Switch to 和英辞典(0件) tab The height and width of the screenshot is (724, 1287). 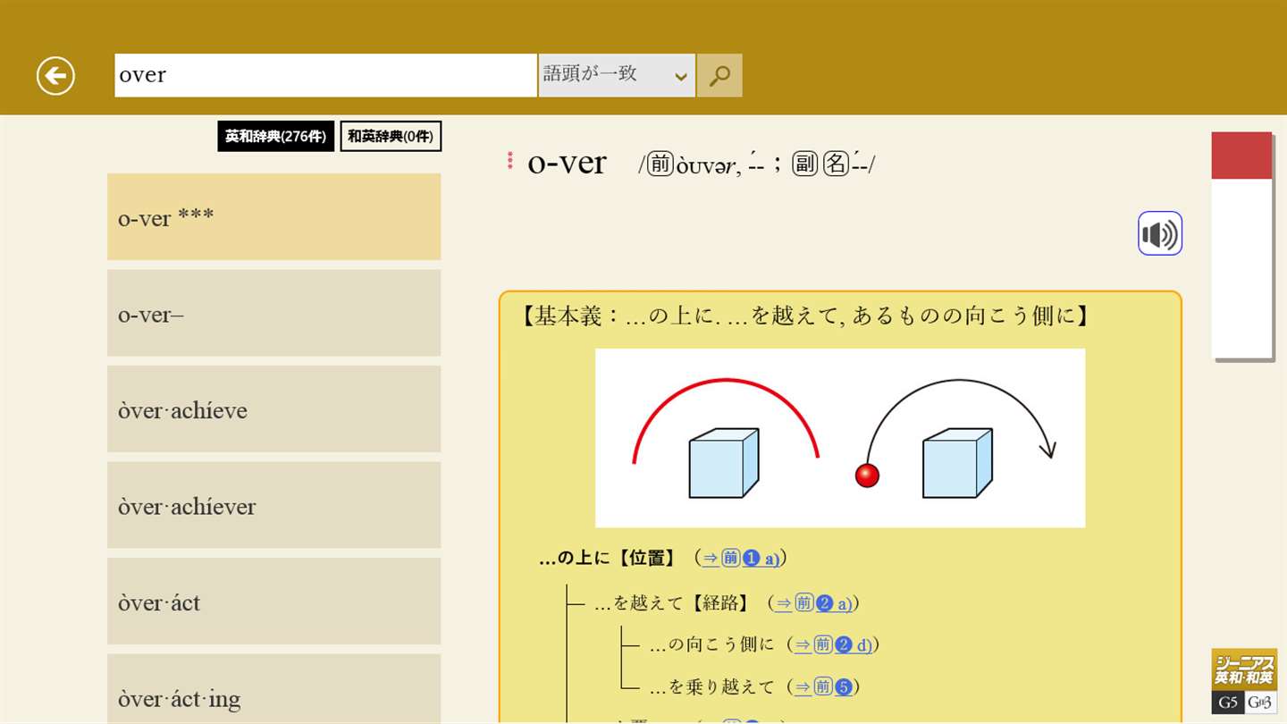tap(391, 137)
